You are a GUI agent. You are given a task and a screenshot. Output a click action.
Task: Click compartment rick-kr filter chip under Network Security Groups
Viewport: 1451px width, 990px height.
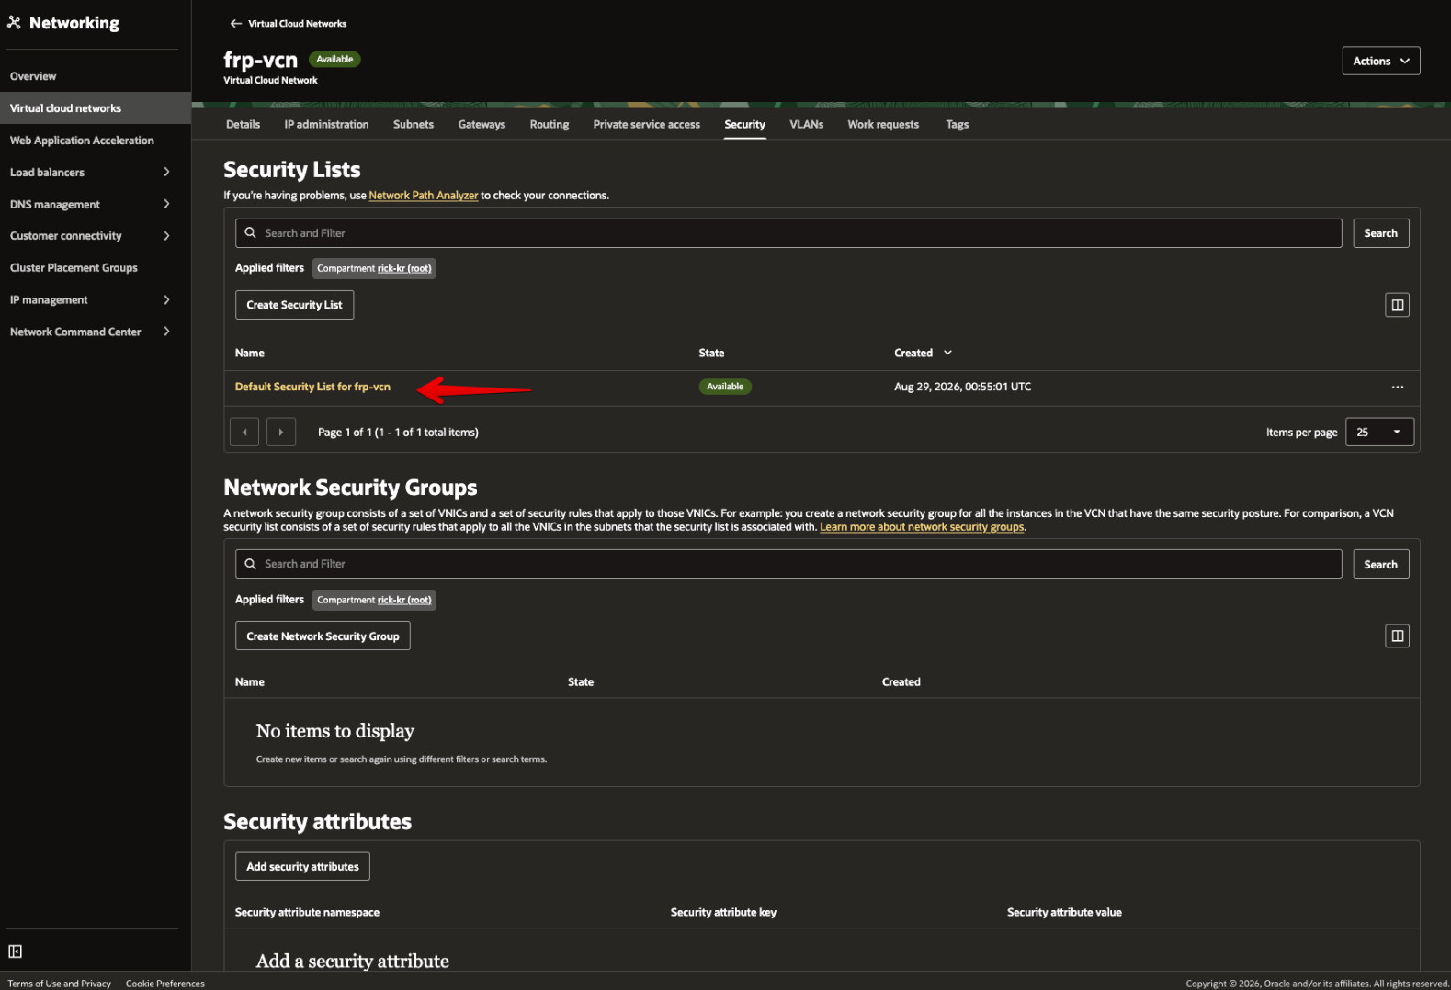coord(374,600)
